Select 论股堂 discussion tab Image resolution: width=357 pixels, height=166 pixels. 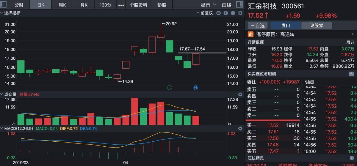click(317, 26)
